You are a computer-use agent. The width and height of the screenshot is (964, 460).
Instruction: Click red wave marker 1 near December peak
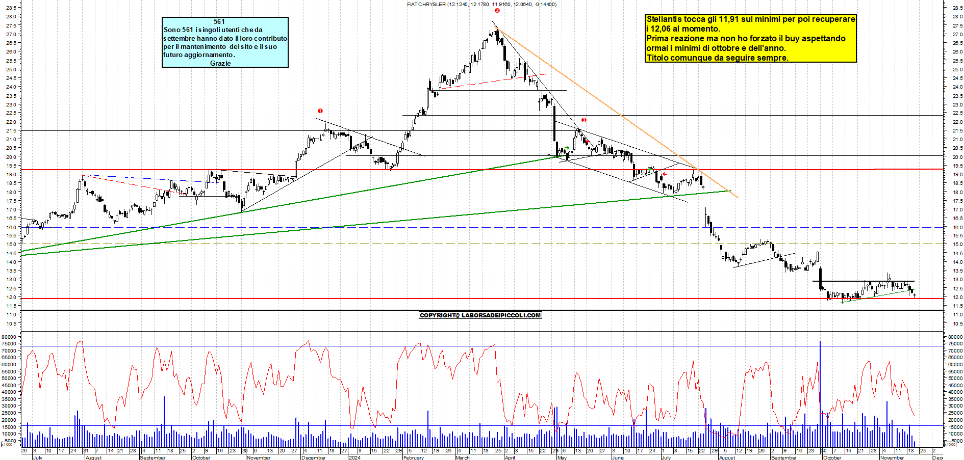(320, 111)
